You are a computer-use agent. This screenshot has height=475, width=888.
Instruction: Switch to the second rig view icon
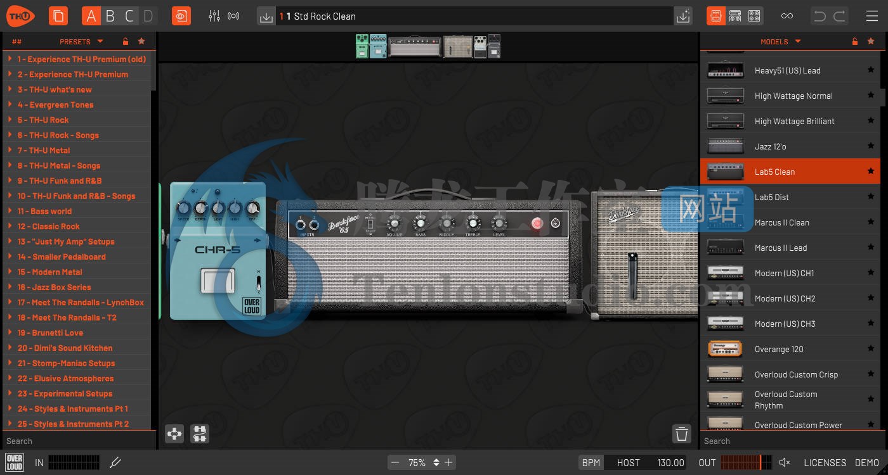point(735,16)
